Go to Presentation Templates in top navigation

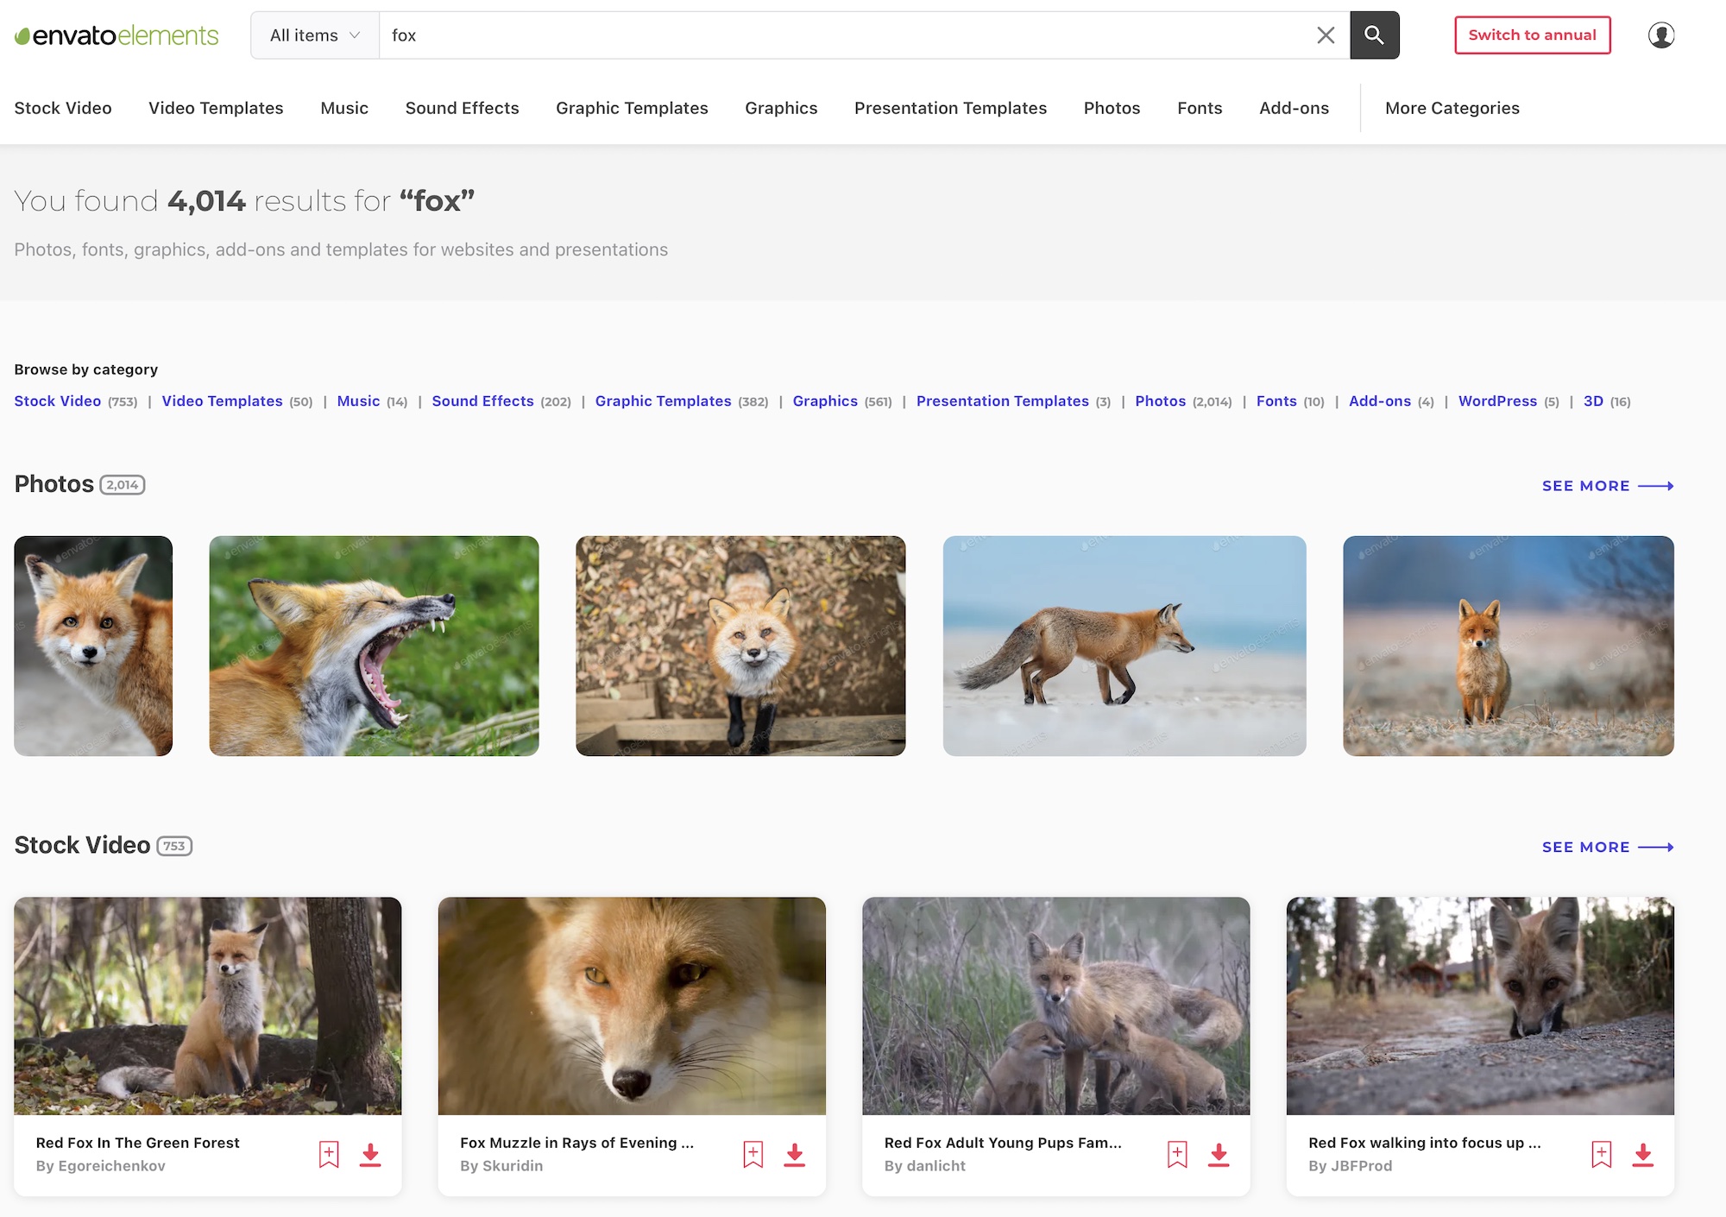coord(950,108)
